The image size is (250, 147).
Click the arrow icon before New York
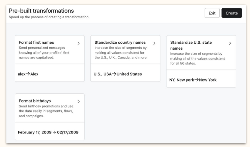pyautogui.click(x=196, y=80)
